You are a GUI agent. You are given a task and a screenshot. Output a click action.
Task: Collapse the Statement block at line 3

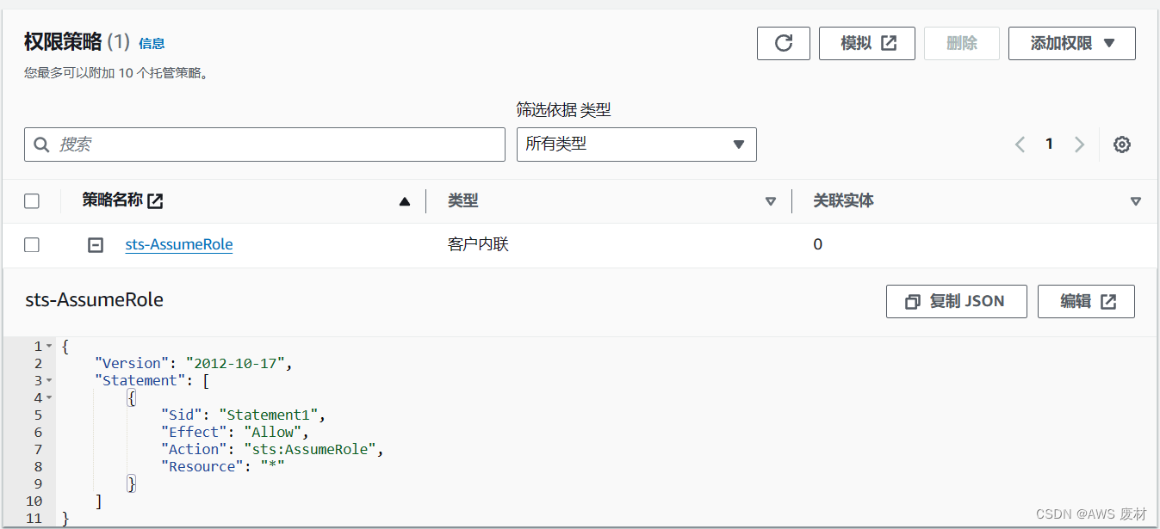pyautogui.click(x=49, y=380)
